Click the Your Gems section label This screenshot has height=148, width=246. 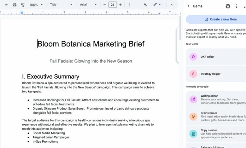192,44
